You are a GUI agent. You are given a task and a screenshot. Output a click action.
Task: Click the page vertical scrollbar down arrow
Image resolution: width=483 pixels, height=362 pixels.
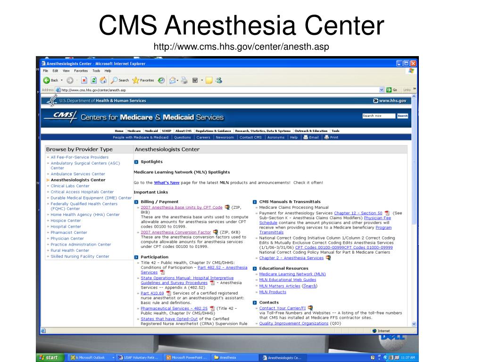(x=414, y=324)
